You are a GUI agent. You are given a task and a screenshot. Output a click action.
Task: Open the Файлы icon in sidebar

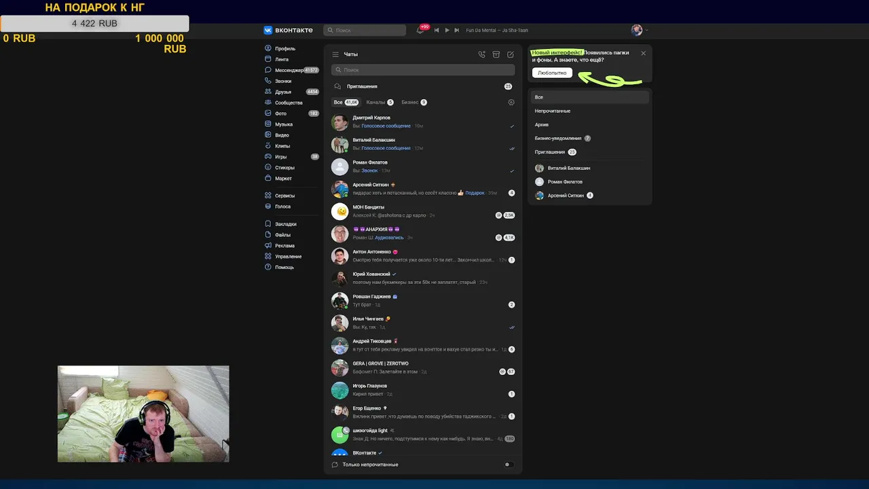pyautogui.click(x=268, y=235)
